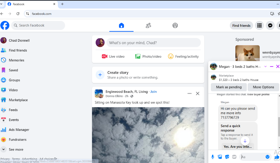Open the Friends tab icon
280x163 pixels.
[x=148, y=25]
